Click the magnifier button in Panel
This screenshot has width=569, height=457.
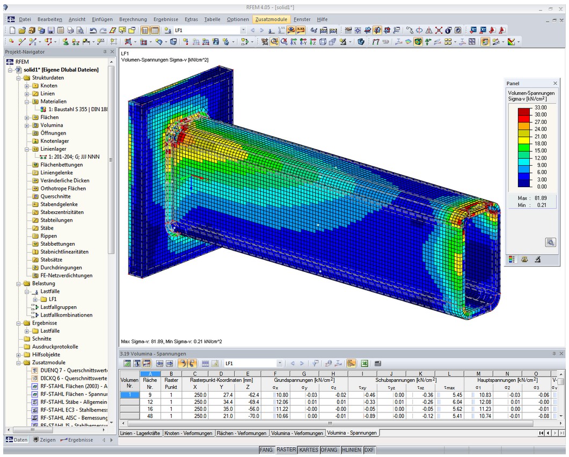pyautogui.click(x=550, y=242)
